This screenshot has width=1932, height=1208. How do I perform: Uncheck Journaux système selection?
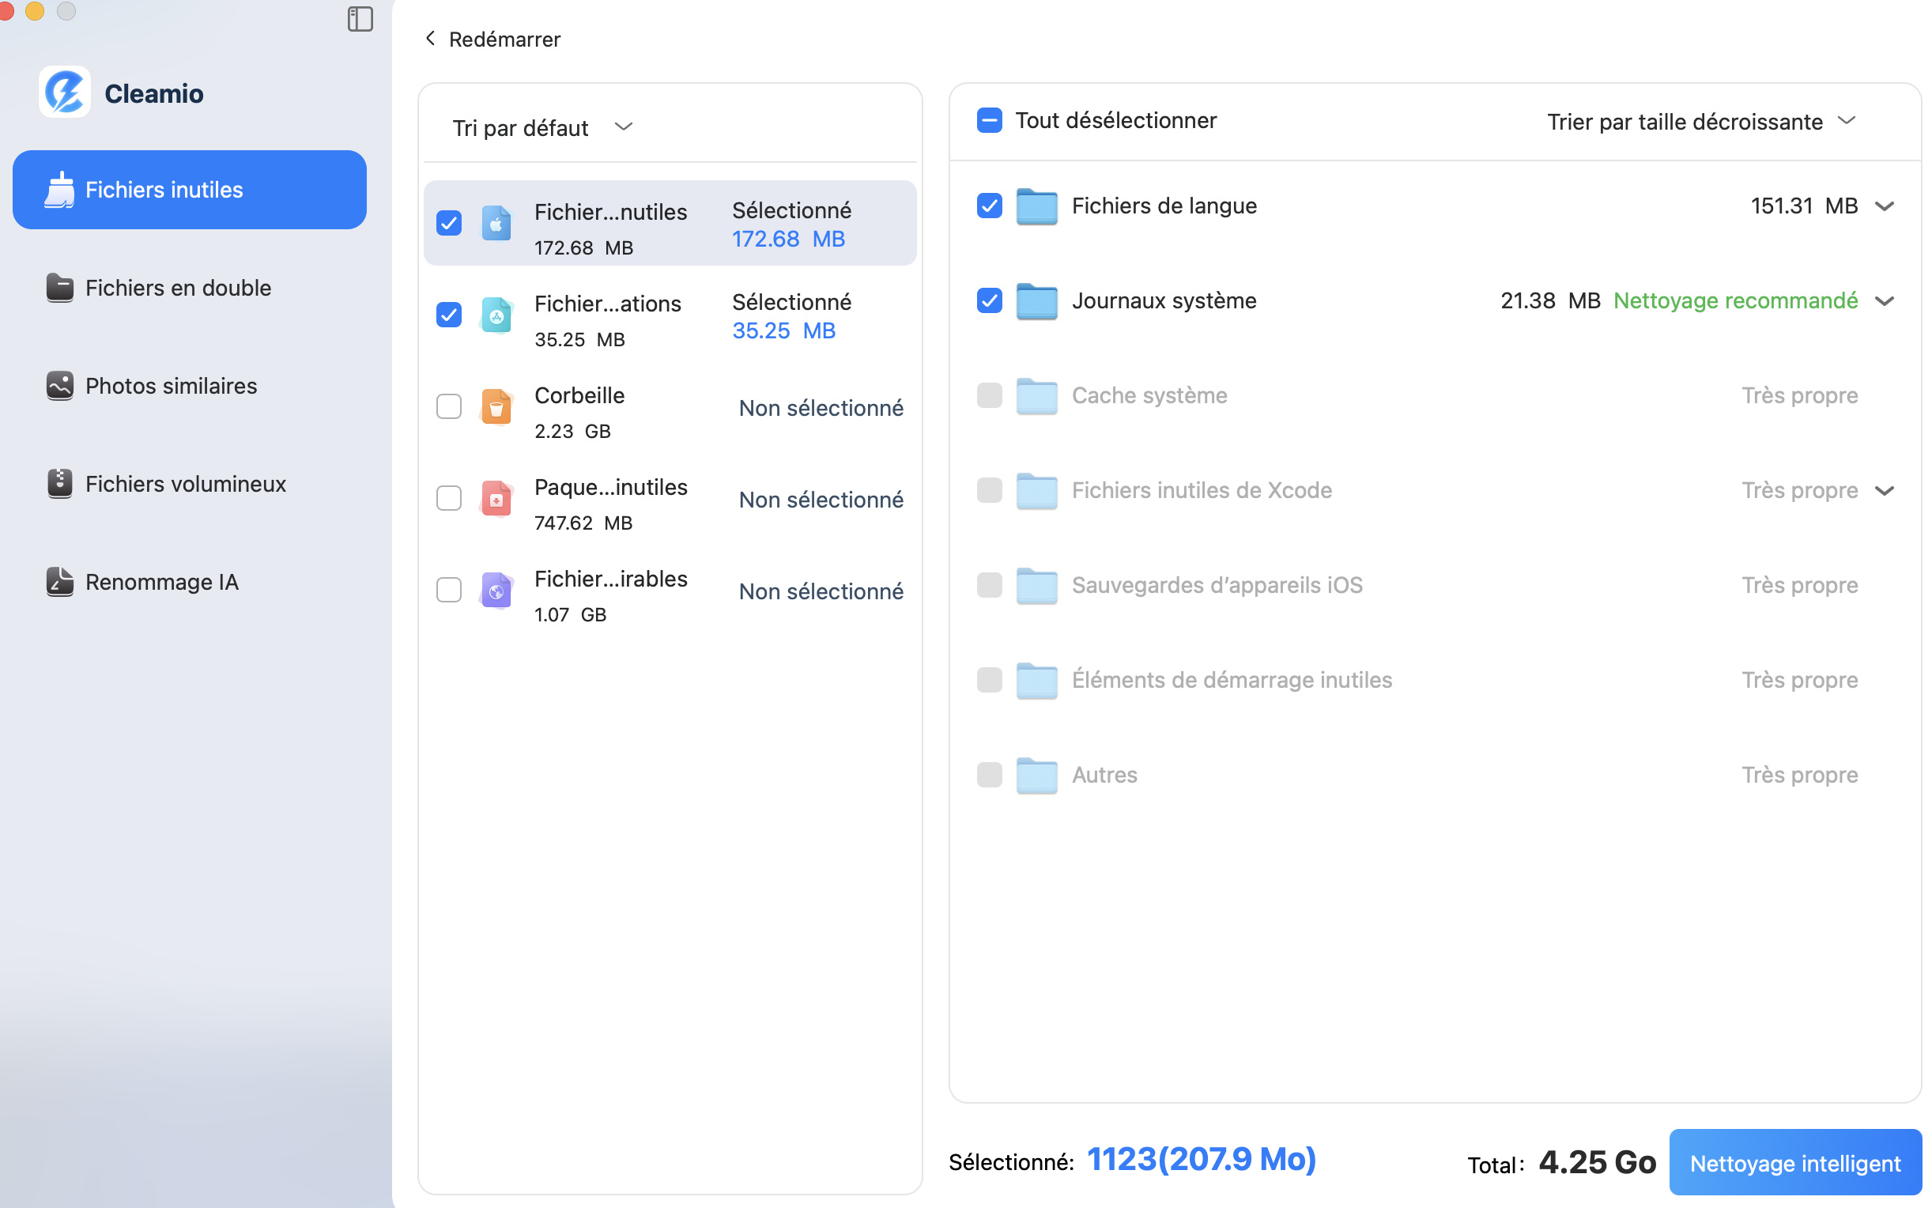coord(989,301)
